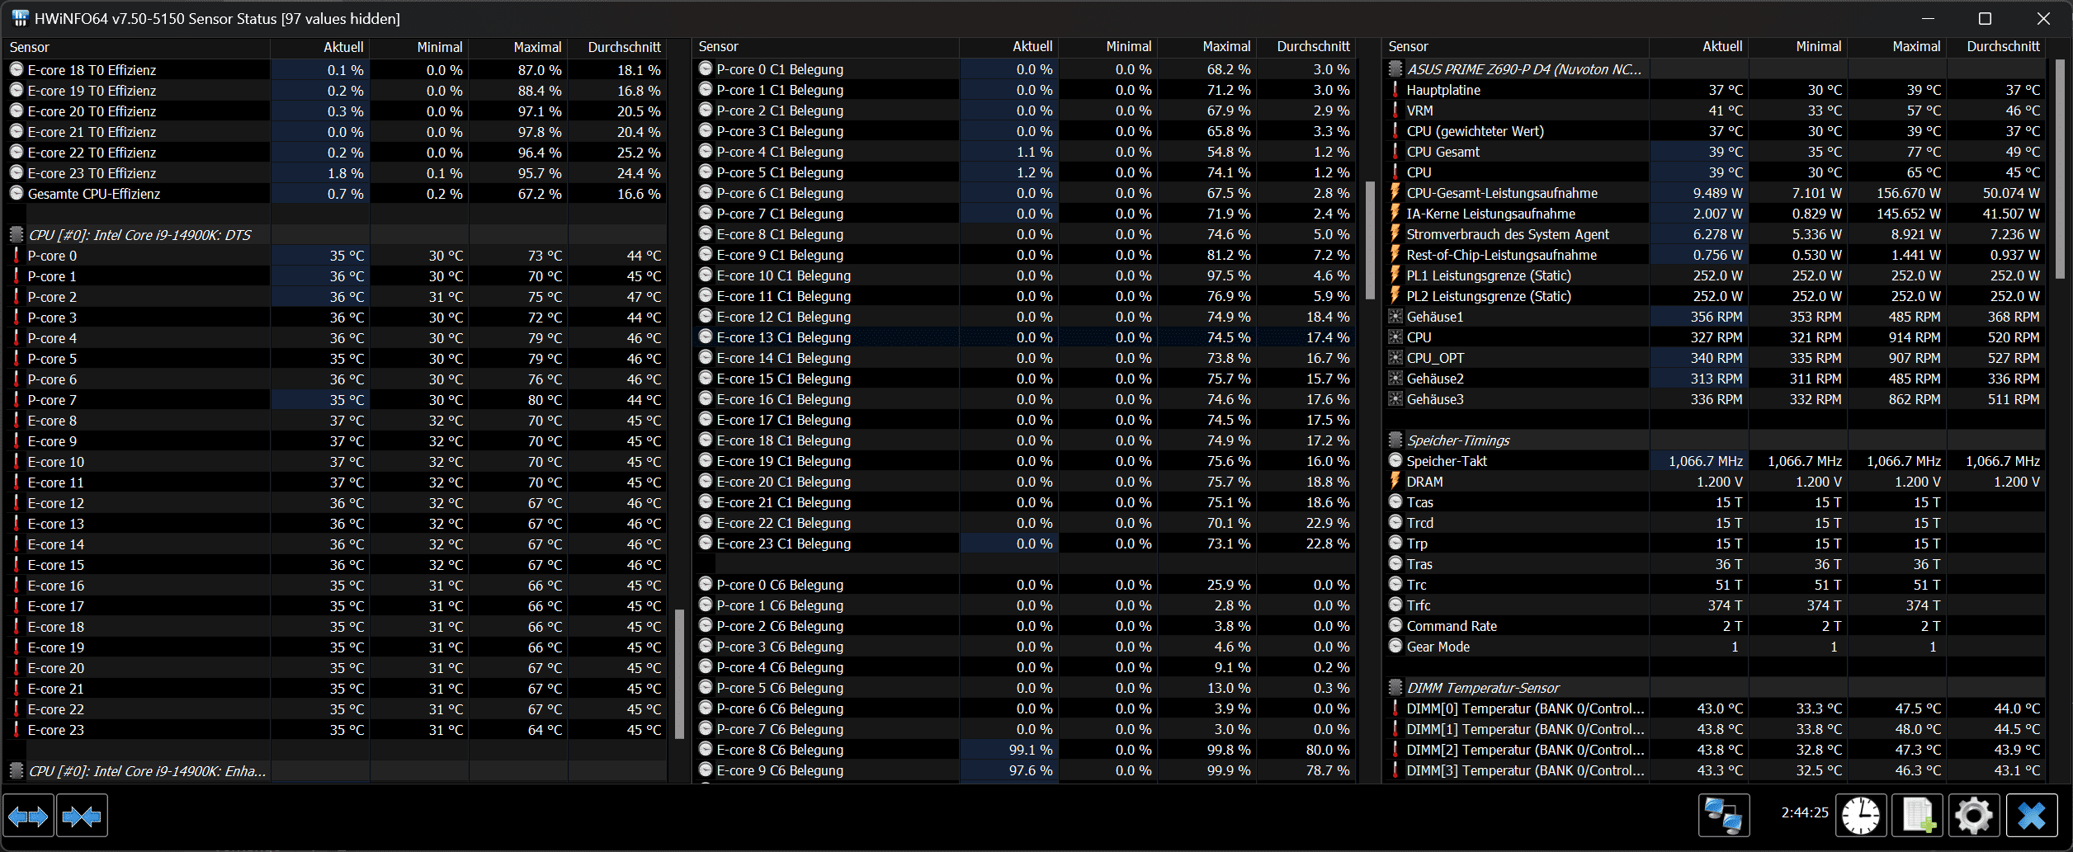Click the icon beside P-core 0 C6 Belegung
2073x852 pixels.
(x=706, y=585)
